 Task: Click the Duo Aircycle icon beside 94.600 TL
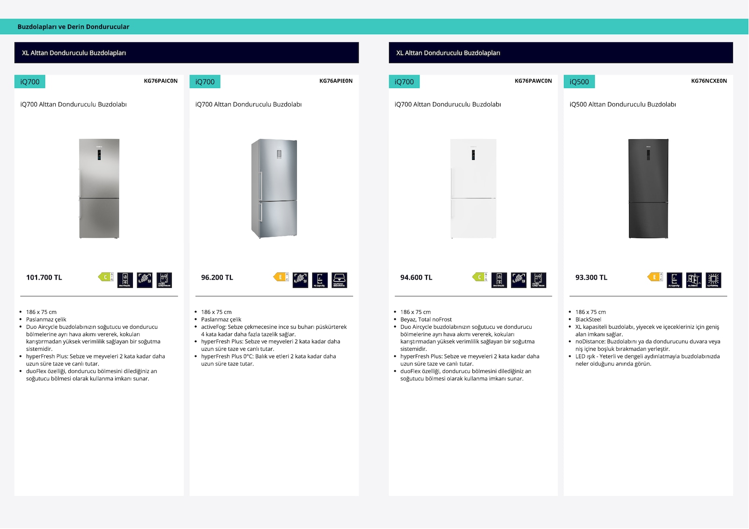click(x=499, y=280)
